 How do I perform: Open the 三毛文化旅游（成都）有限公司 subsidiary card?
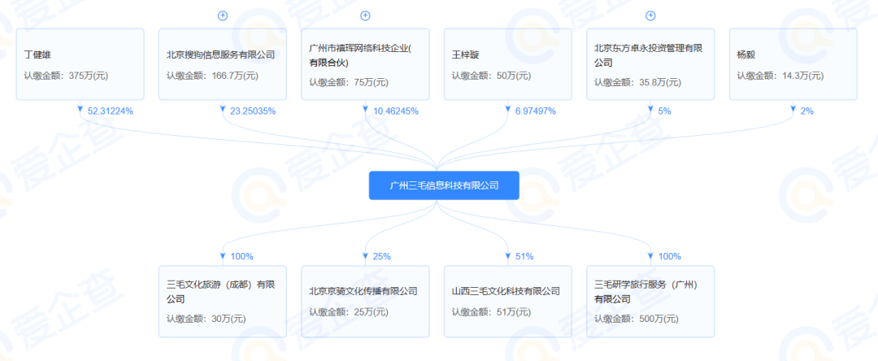click(222, 302)
